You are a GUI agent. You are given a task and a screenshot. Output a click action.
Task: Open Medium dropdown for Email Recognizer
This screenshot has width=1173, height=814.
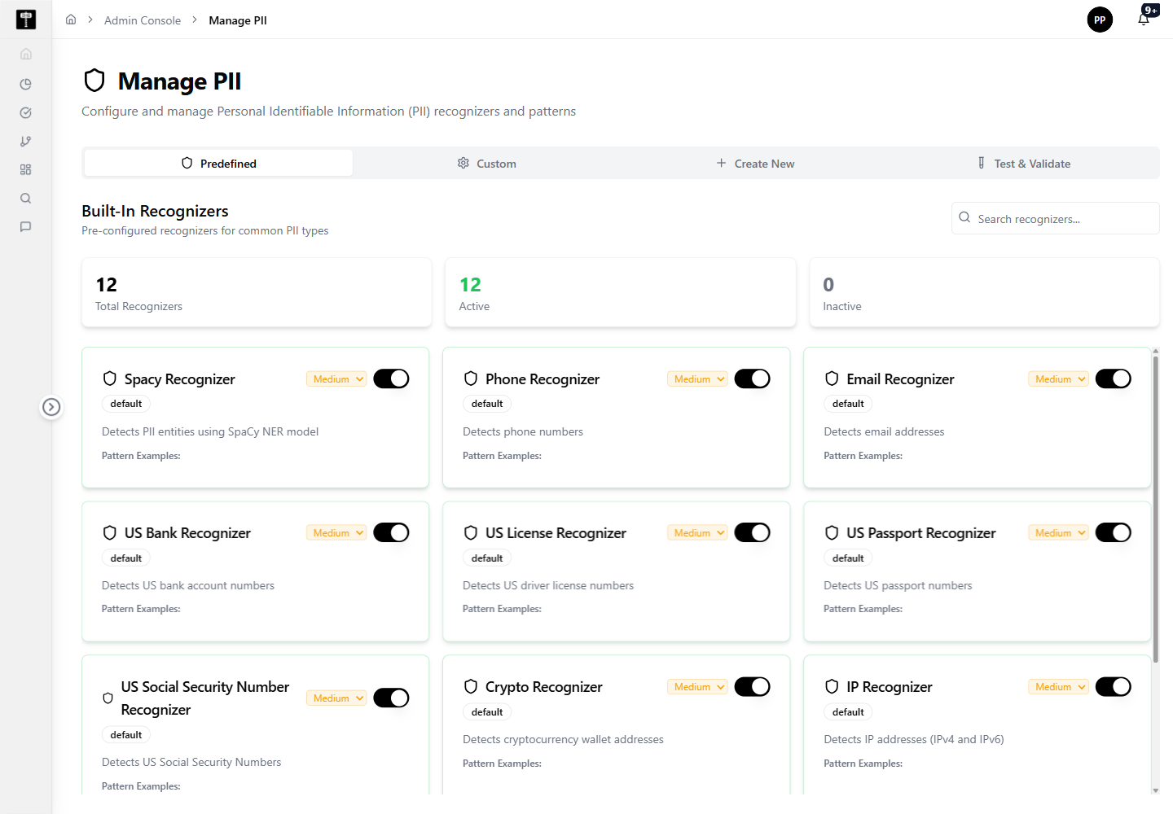[1058, 379]
